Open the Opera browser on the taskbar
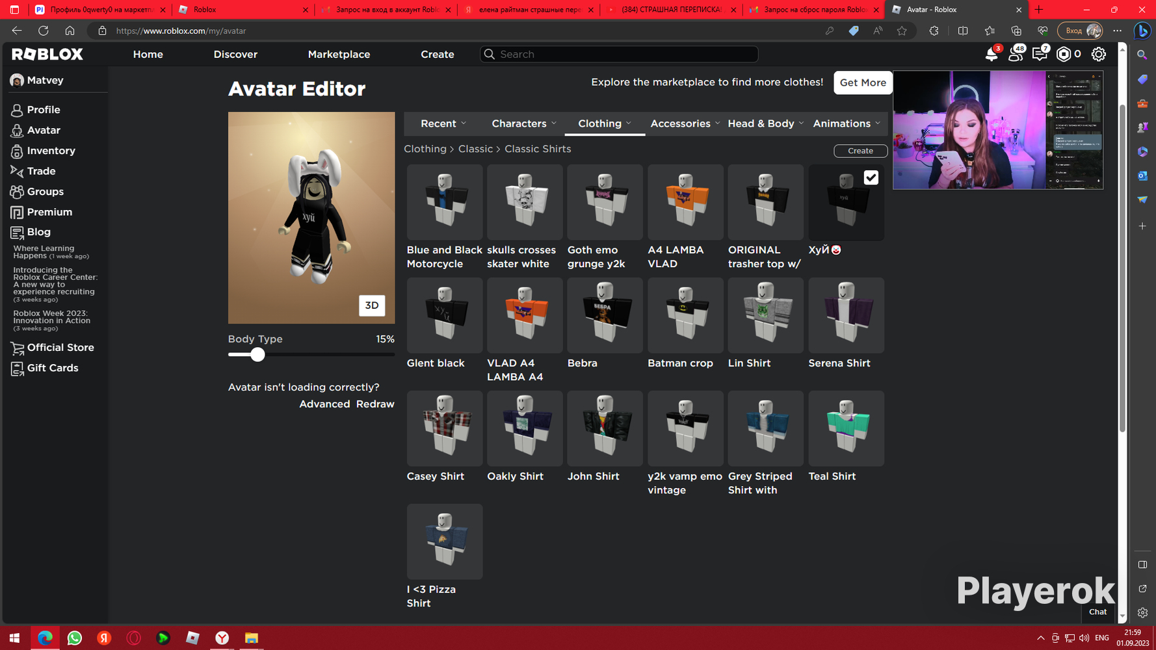The height and width of the screenshot is (650, 1156). pyautogui.click(x=133, y=638)
